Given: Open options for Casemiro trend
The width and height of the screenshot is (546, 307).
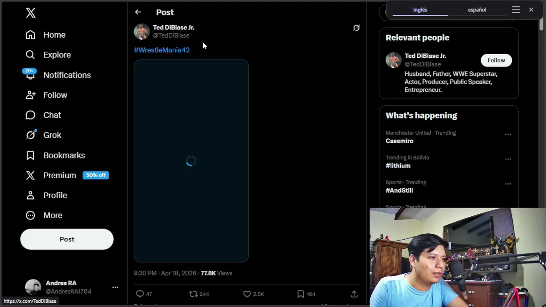Looking at the screenshot, I should (x=508, y=134).
